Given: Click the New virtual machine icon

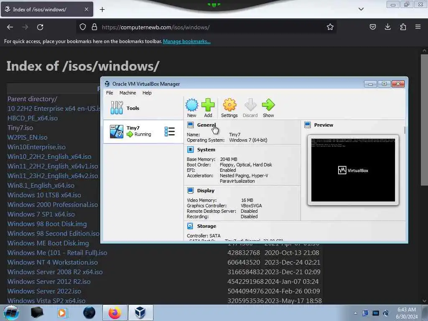Looking at the screenshot, I should 191,105.
